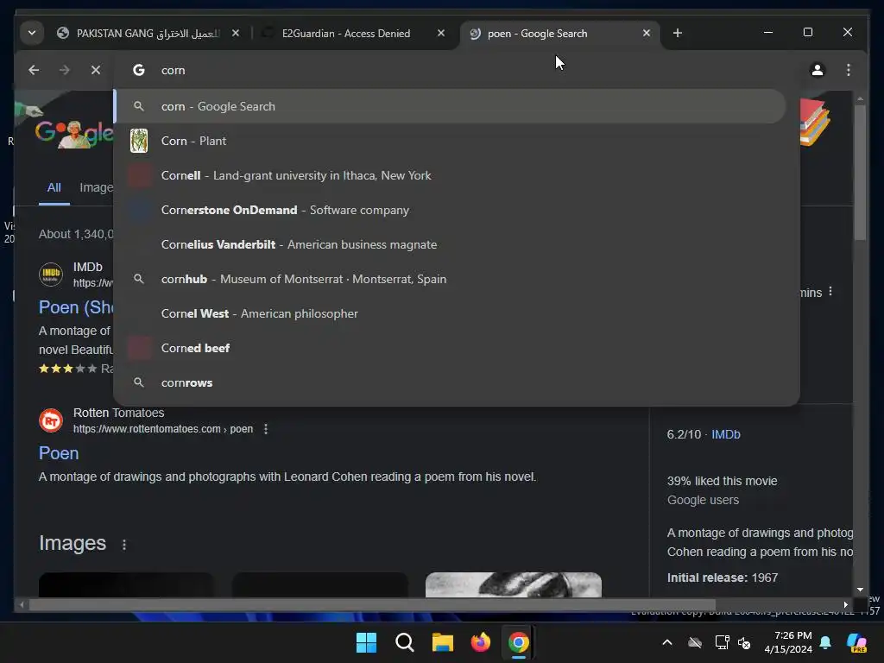This screenshot has width=884, height=663.
Task: Click the rottentomatoes.com URL text
Action: click(x=163, y=429)
